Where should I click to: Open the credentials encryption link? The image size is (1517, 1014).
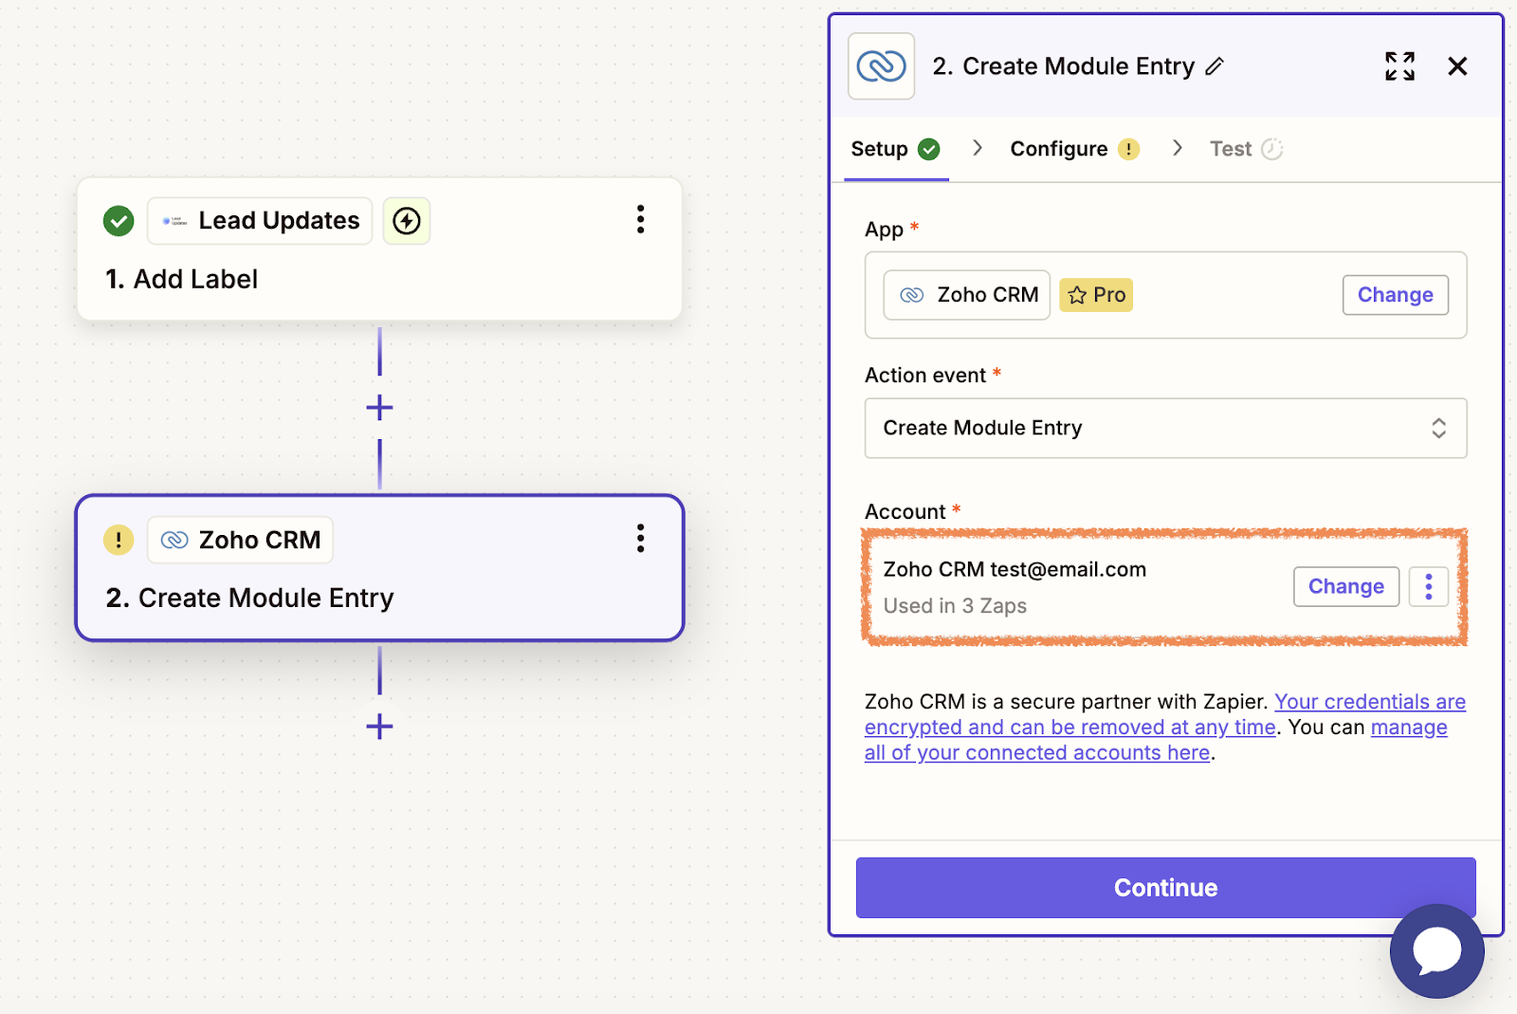pyautogui.click(x=1369, y=702)
